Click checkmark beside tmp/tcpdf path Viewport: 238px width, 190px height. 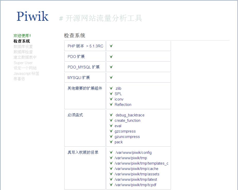pyautogui.click(x=111, y=185)
